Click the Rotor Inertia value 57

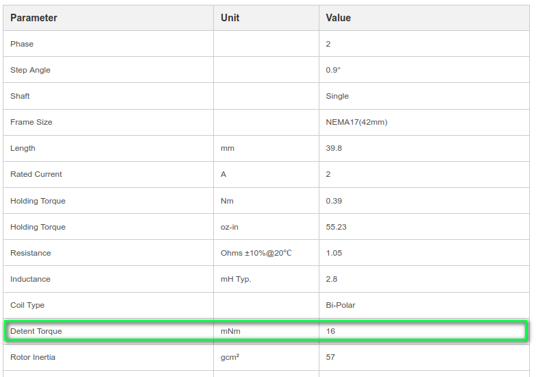tap(330, 357)
